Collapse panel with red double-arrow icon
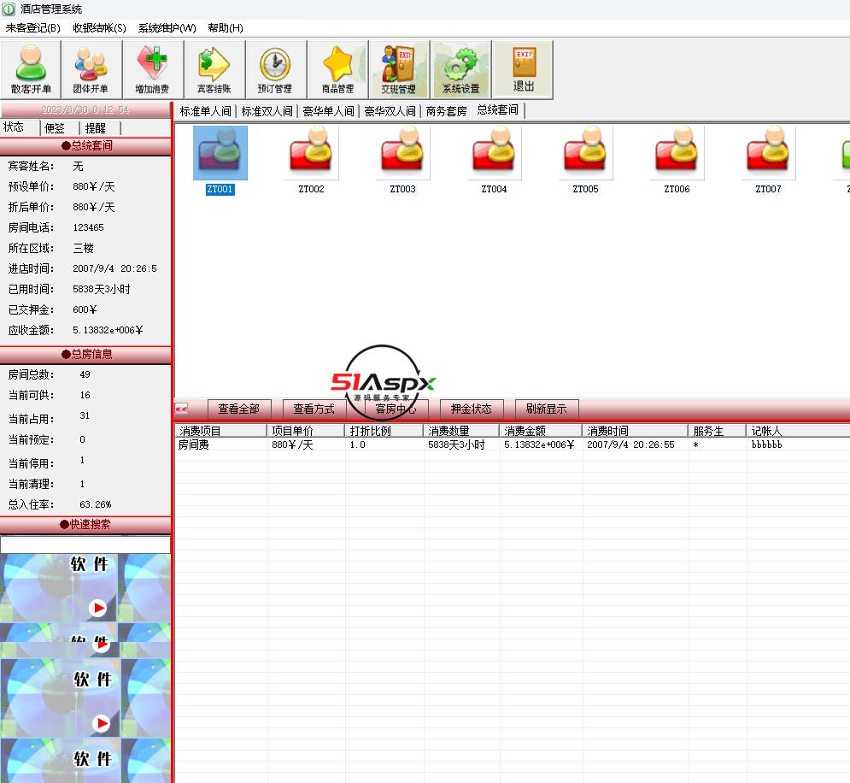The image size is (850, 783). [182, 409]
